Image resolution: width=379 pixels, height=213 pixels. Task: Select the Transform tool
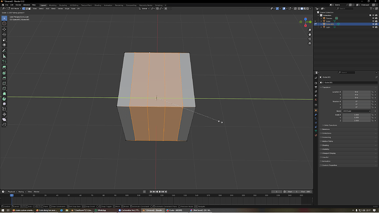4,45
